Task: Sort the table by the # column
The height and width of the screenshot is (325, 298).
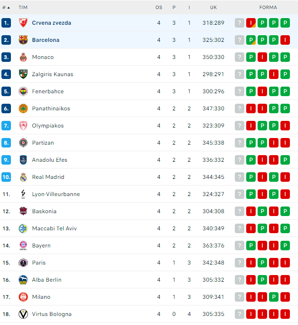Action: (x=6, y=8)
